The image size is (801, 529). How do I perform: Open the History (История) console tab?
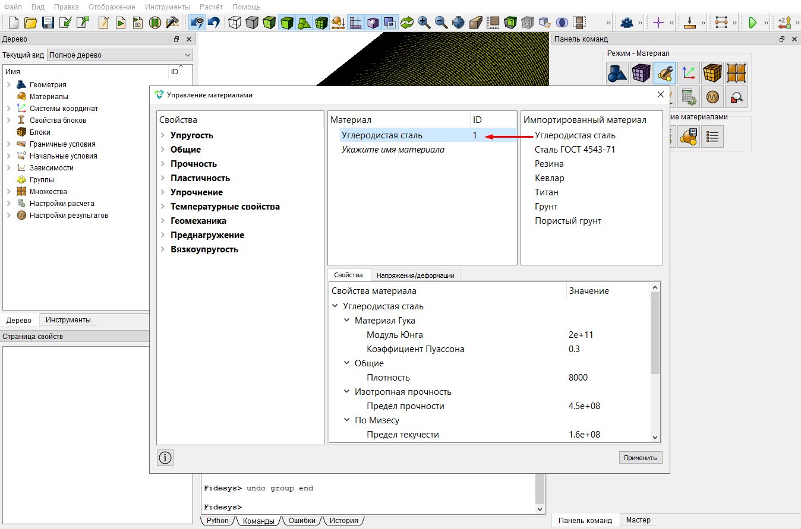[343, 521]
